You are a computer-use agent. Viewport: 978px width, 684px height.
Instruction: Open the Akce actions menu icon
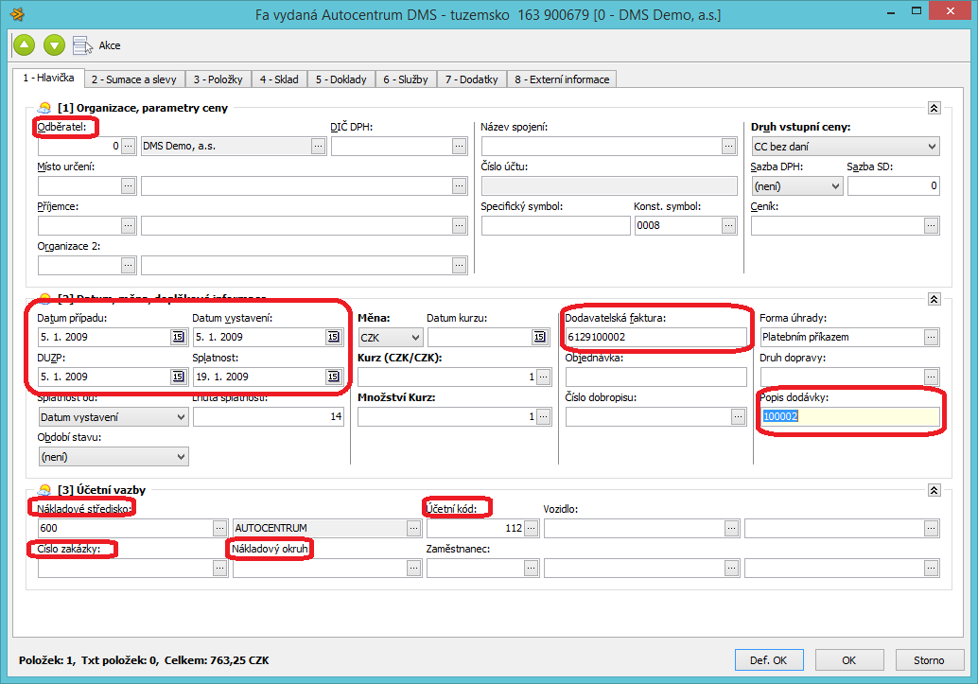point(83,44)
